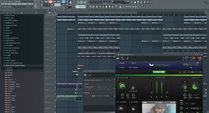Click the green UNLOCK BANKS button
This screenshot has width=209, height=113.
click(x=159, y=72)
